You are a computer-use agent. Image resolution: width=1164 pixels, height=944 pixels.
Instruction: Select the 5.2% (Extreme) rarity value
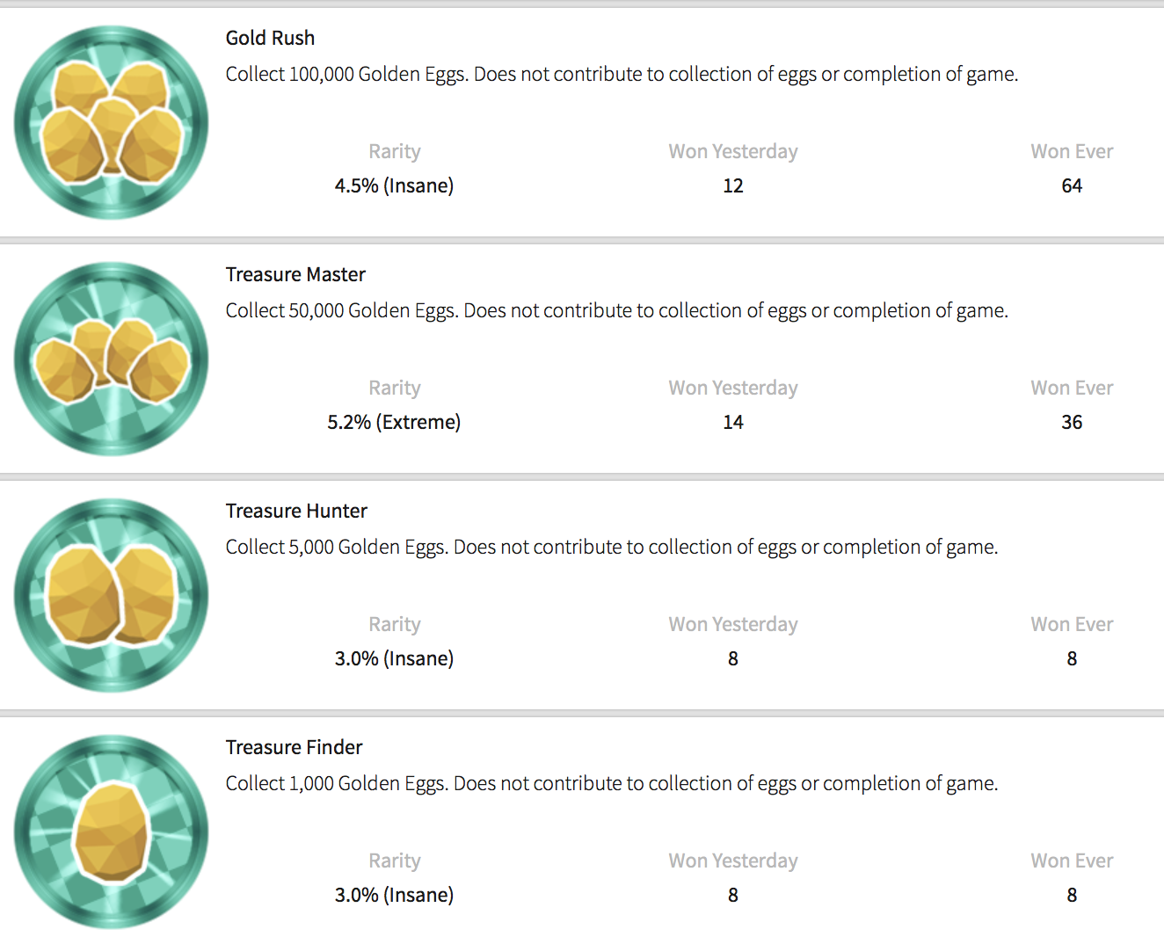(x=394, y=422)
